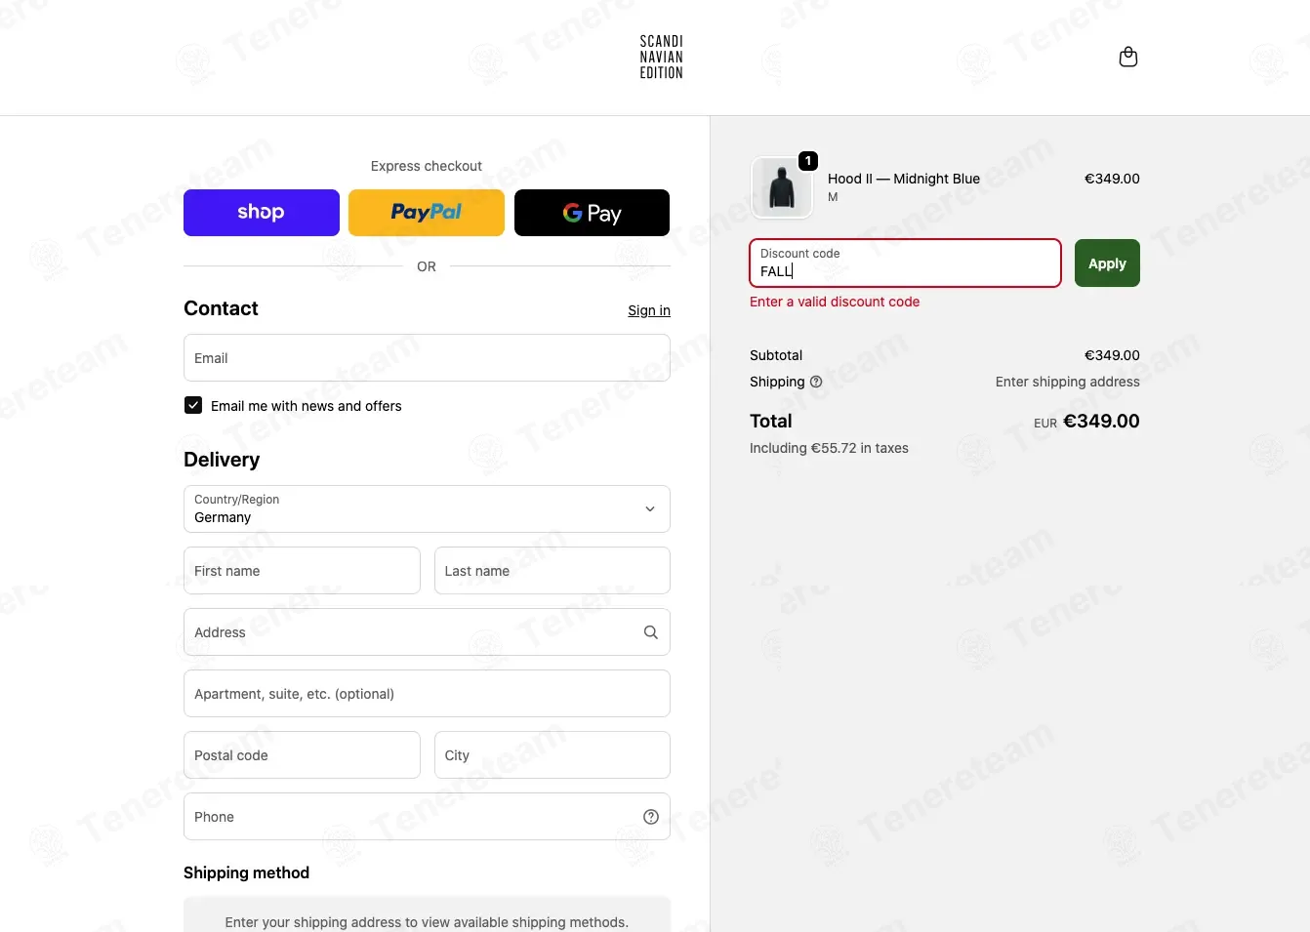The image size is (1310, 932).
Task: Pay with Shop express checkout
Action: pyautogui.click(x=262, y=213)
